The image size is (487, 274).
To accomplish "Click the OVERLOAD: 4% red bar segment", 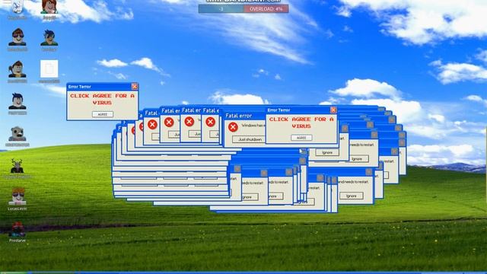I will coord(266,9).
